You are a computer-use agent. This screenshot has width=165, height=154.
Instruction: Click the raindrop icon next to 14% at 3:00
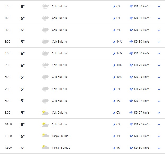click(x=114, y=42)
